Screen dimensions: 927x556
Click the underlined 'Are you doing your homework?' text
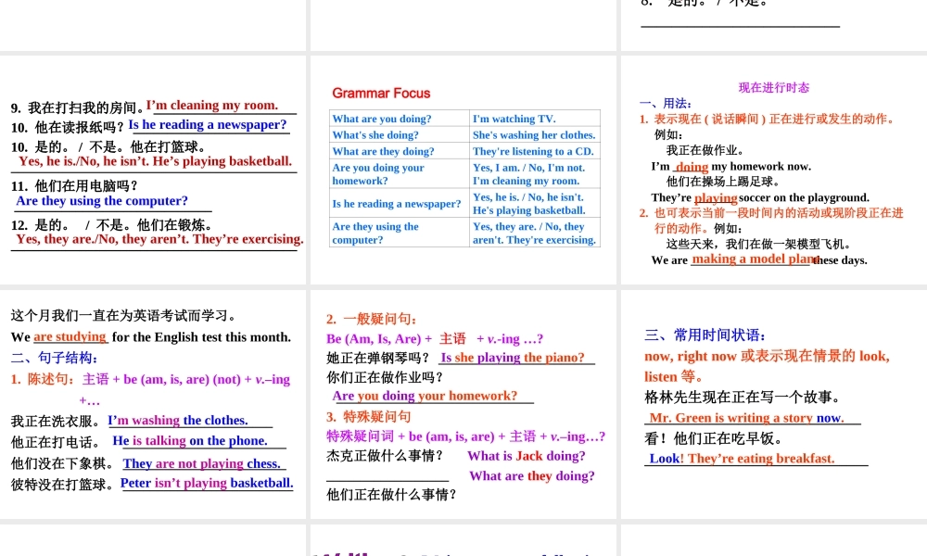(425, 396)
